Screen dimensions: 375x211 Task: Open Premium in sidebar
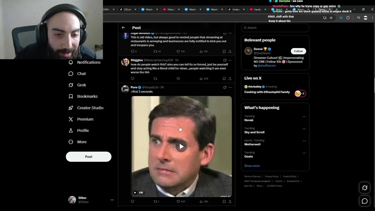[x=81, y=119]
